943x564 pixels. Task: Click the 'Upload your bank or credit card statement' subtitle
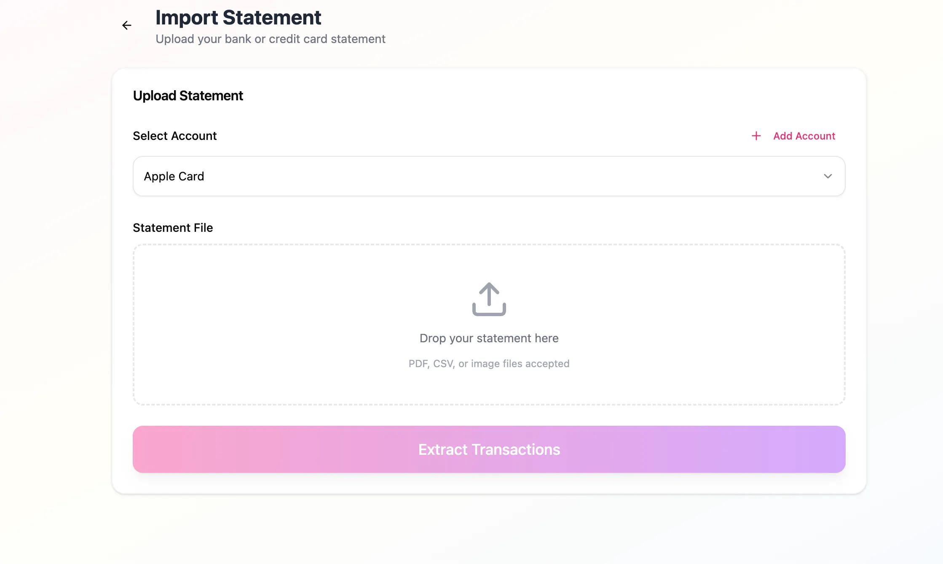coord(271,39)
